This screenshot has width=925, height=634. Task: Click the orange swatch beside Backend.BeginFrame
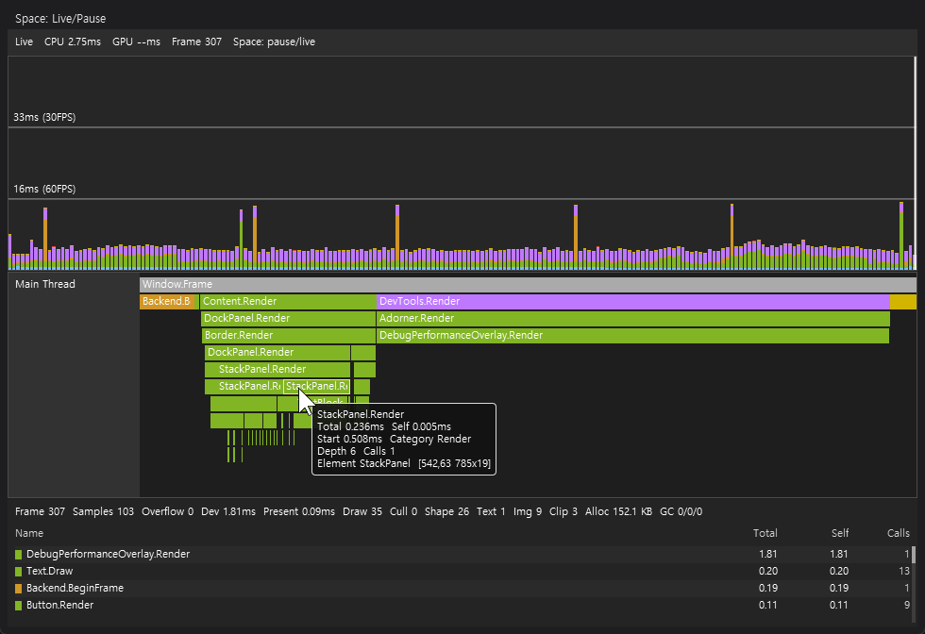pyautogui.click(x=18, y=589)
